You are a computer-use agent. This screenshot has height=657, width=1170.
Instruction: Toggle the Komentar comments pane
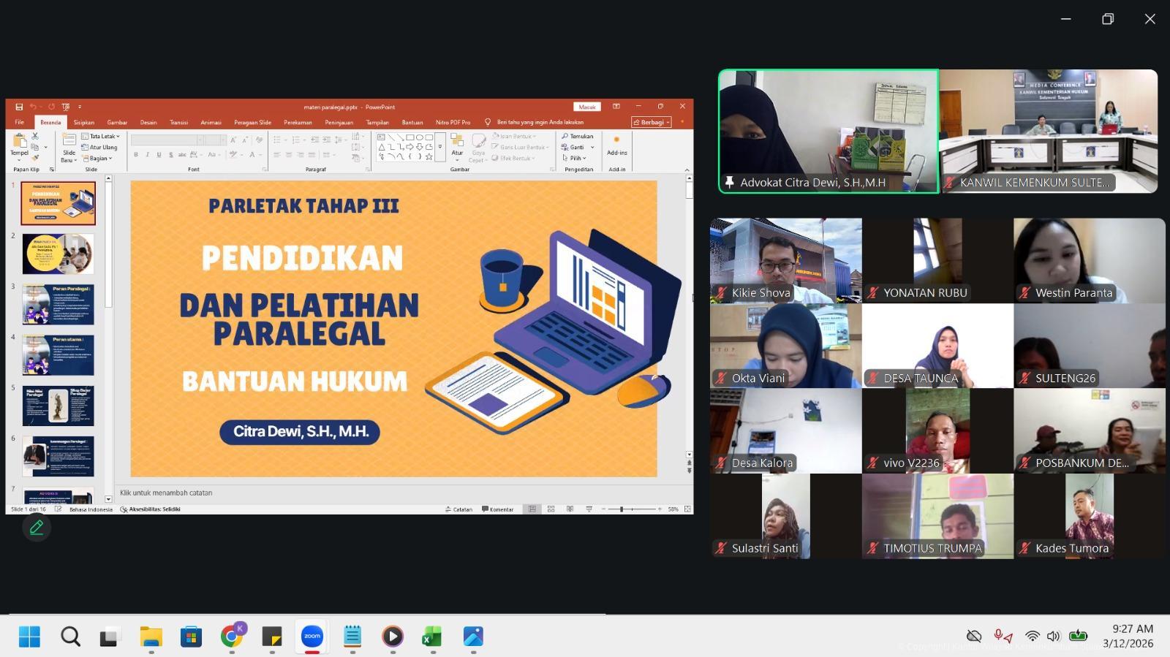pyautogui.click(x=498, y=509)
